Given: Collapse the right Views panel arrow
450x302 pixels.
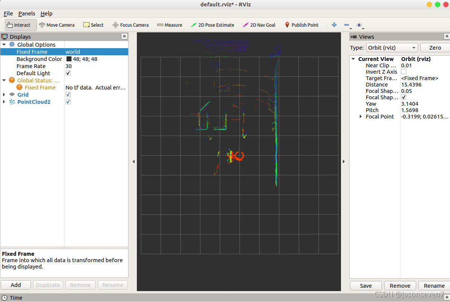Looking at the screenshot, I should point(344,162).
